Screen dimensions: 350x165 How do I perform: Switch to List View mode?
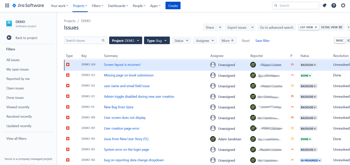[308, 27]
